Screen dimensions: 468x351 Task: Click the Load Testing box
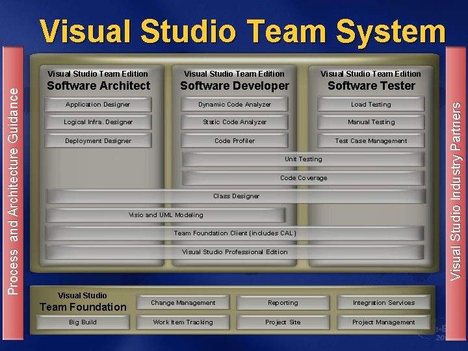(371, 105)
